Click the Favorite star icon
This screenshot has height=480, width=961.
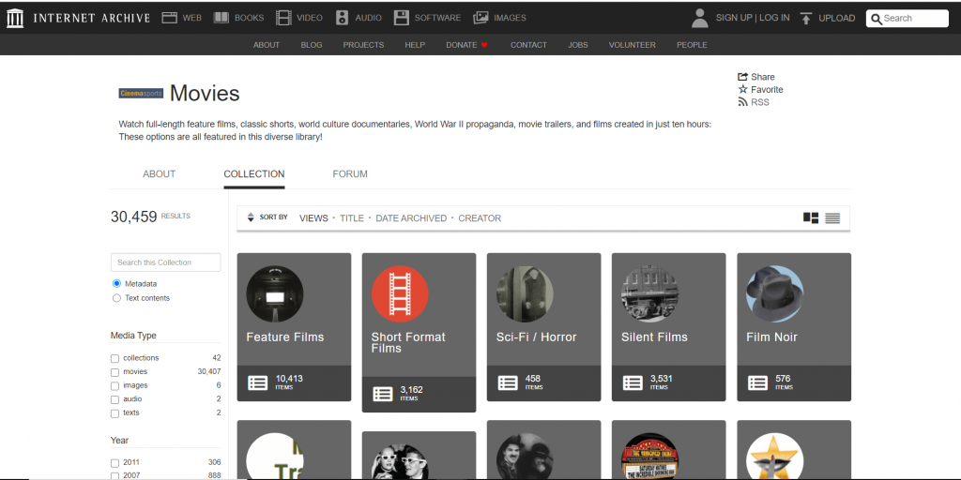coord(743,89)
